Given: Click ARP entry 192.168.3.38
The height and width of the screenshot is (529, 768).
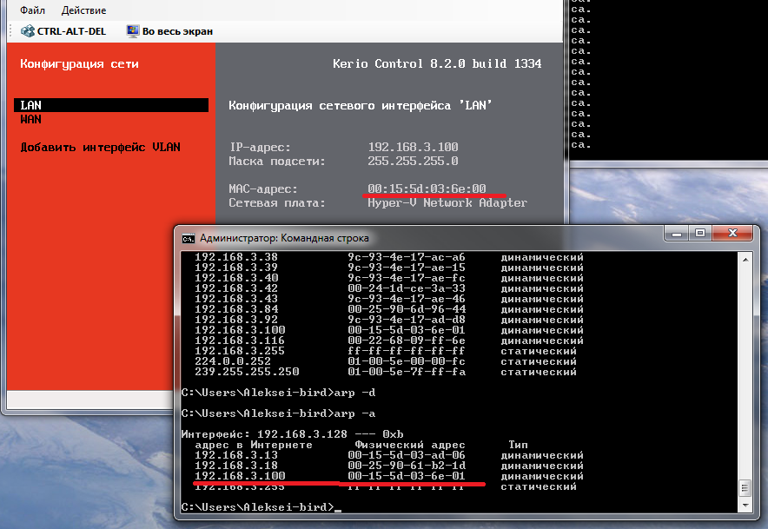Looking at the screenshot, I should [236, 257].
